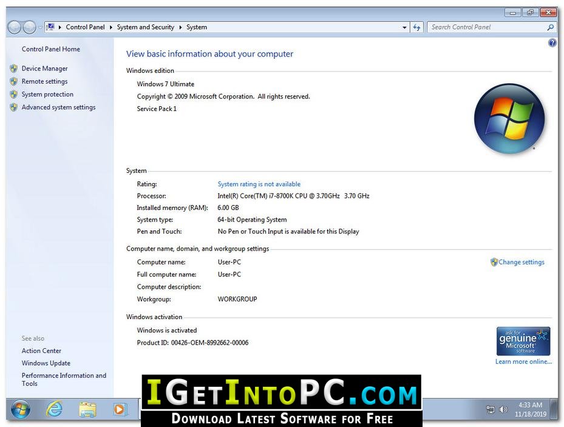Viewport: 564px width, 427px height.
Task: Open Remote settings in the sidebar
Action: tap(44, 81)
